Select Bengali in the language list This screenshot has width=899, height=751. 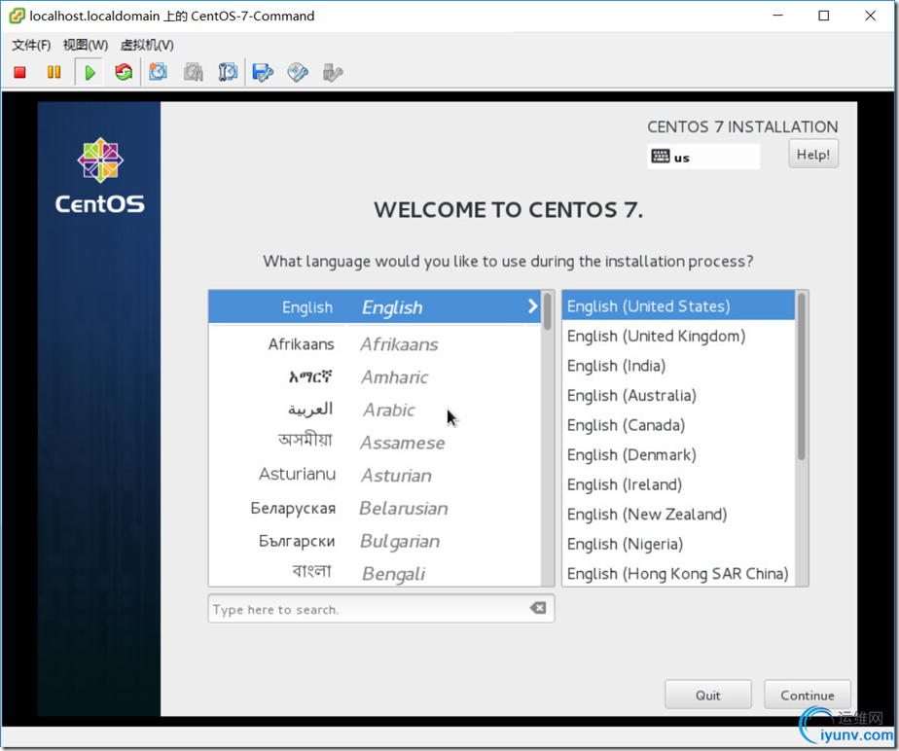375,572
